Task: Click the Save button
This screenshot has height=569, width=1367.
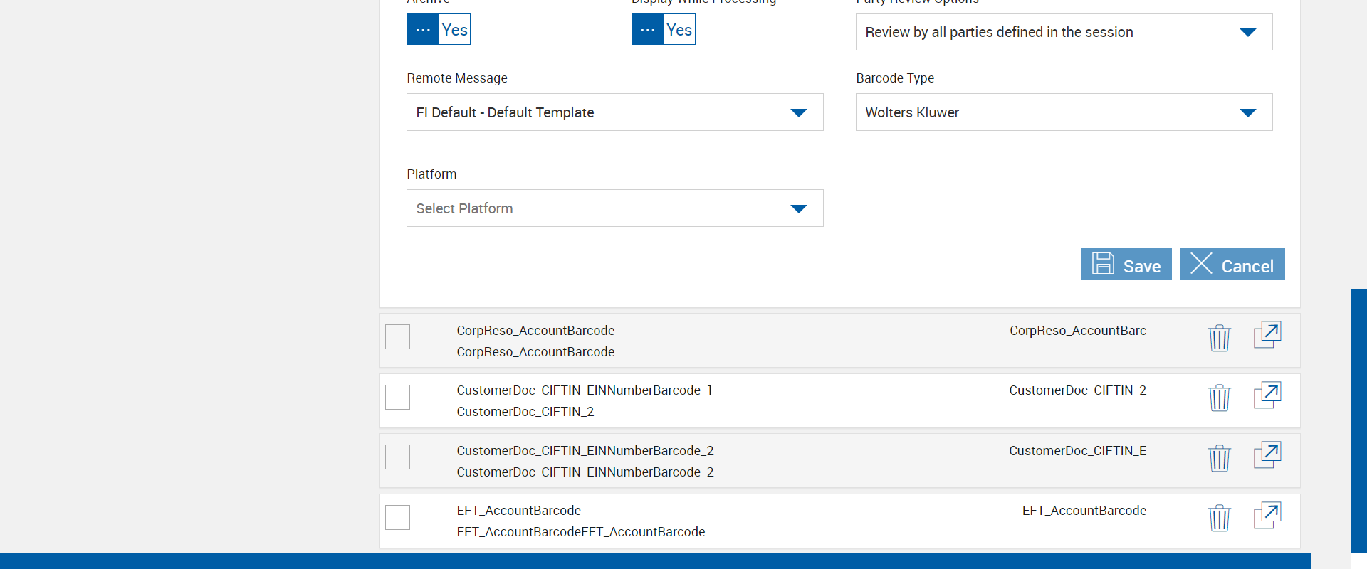Action: (1126, 265)
